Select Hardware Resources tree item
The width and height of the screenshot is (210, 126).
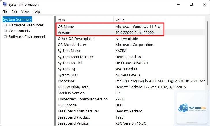26,25
